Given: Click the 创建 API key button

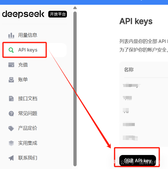Looking at the screenshot, I should pos(138,160).
